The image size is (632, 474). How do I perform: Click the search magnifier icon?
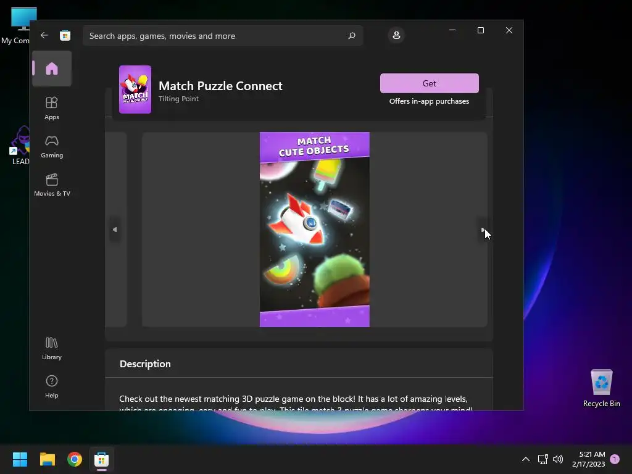click(x=351, y=36)
